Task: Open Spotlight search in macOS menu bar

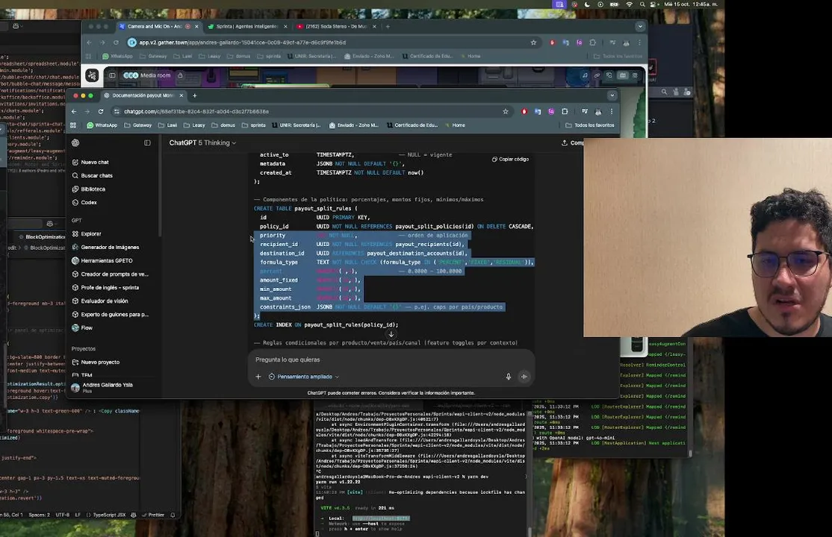Action: point(642,4)
